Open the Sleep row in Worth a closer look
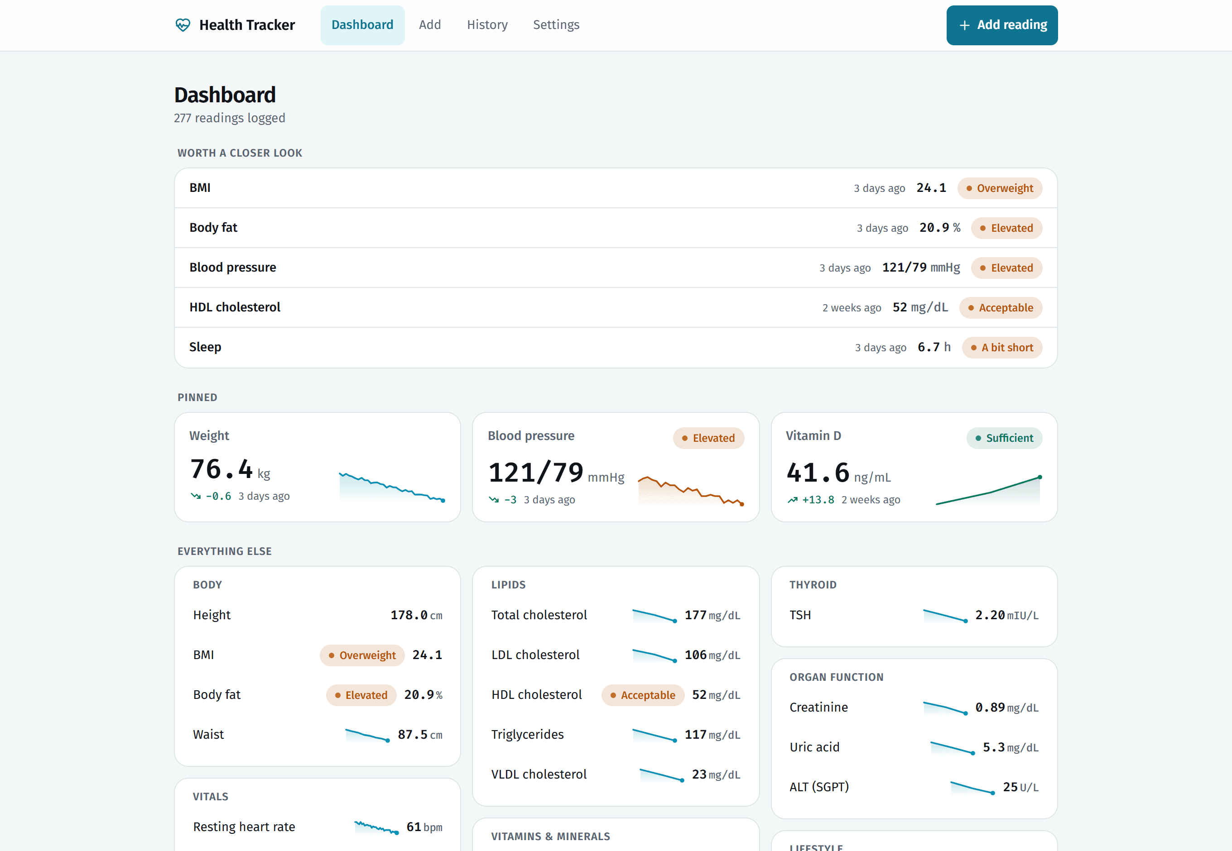 (616, 348)
